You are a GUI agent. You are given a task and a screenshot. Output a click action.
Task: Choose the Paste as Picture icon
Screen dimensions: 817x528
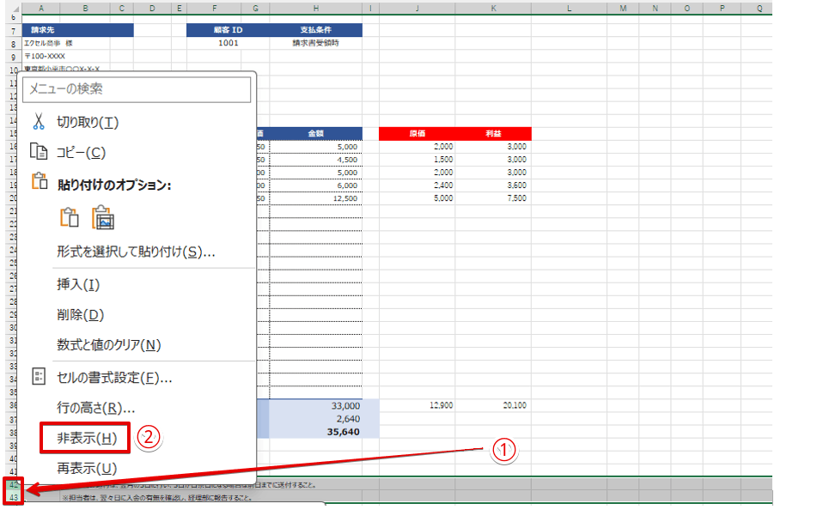pyautogui.click(x=103, y=218)
